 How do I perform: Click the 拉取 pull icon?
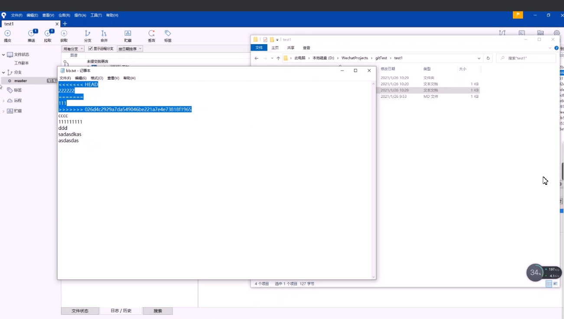click(48, 33)
